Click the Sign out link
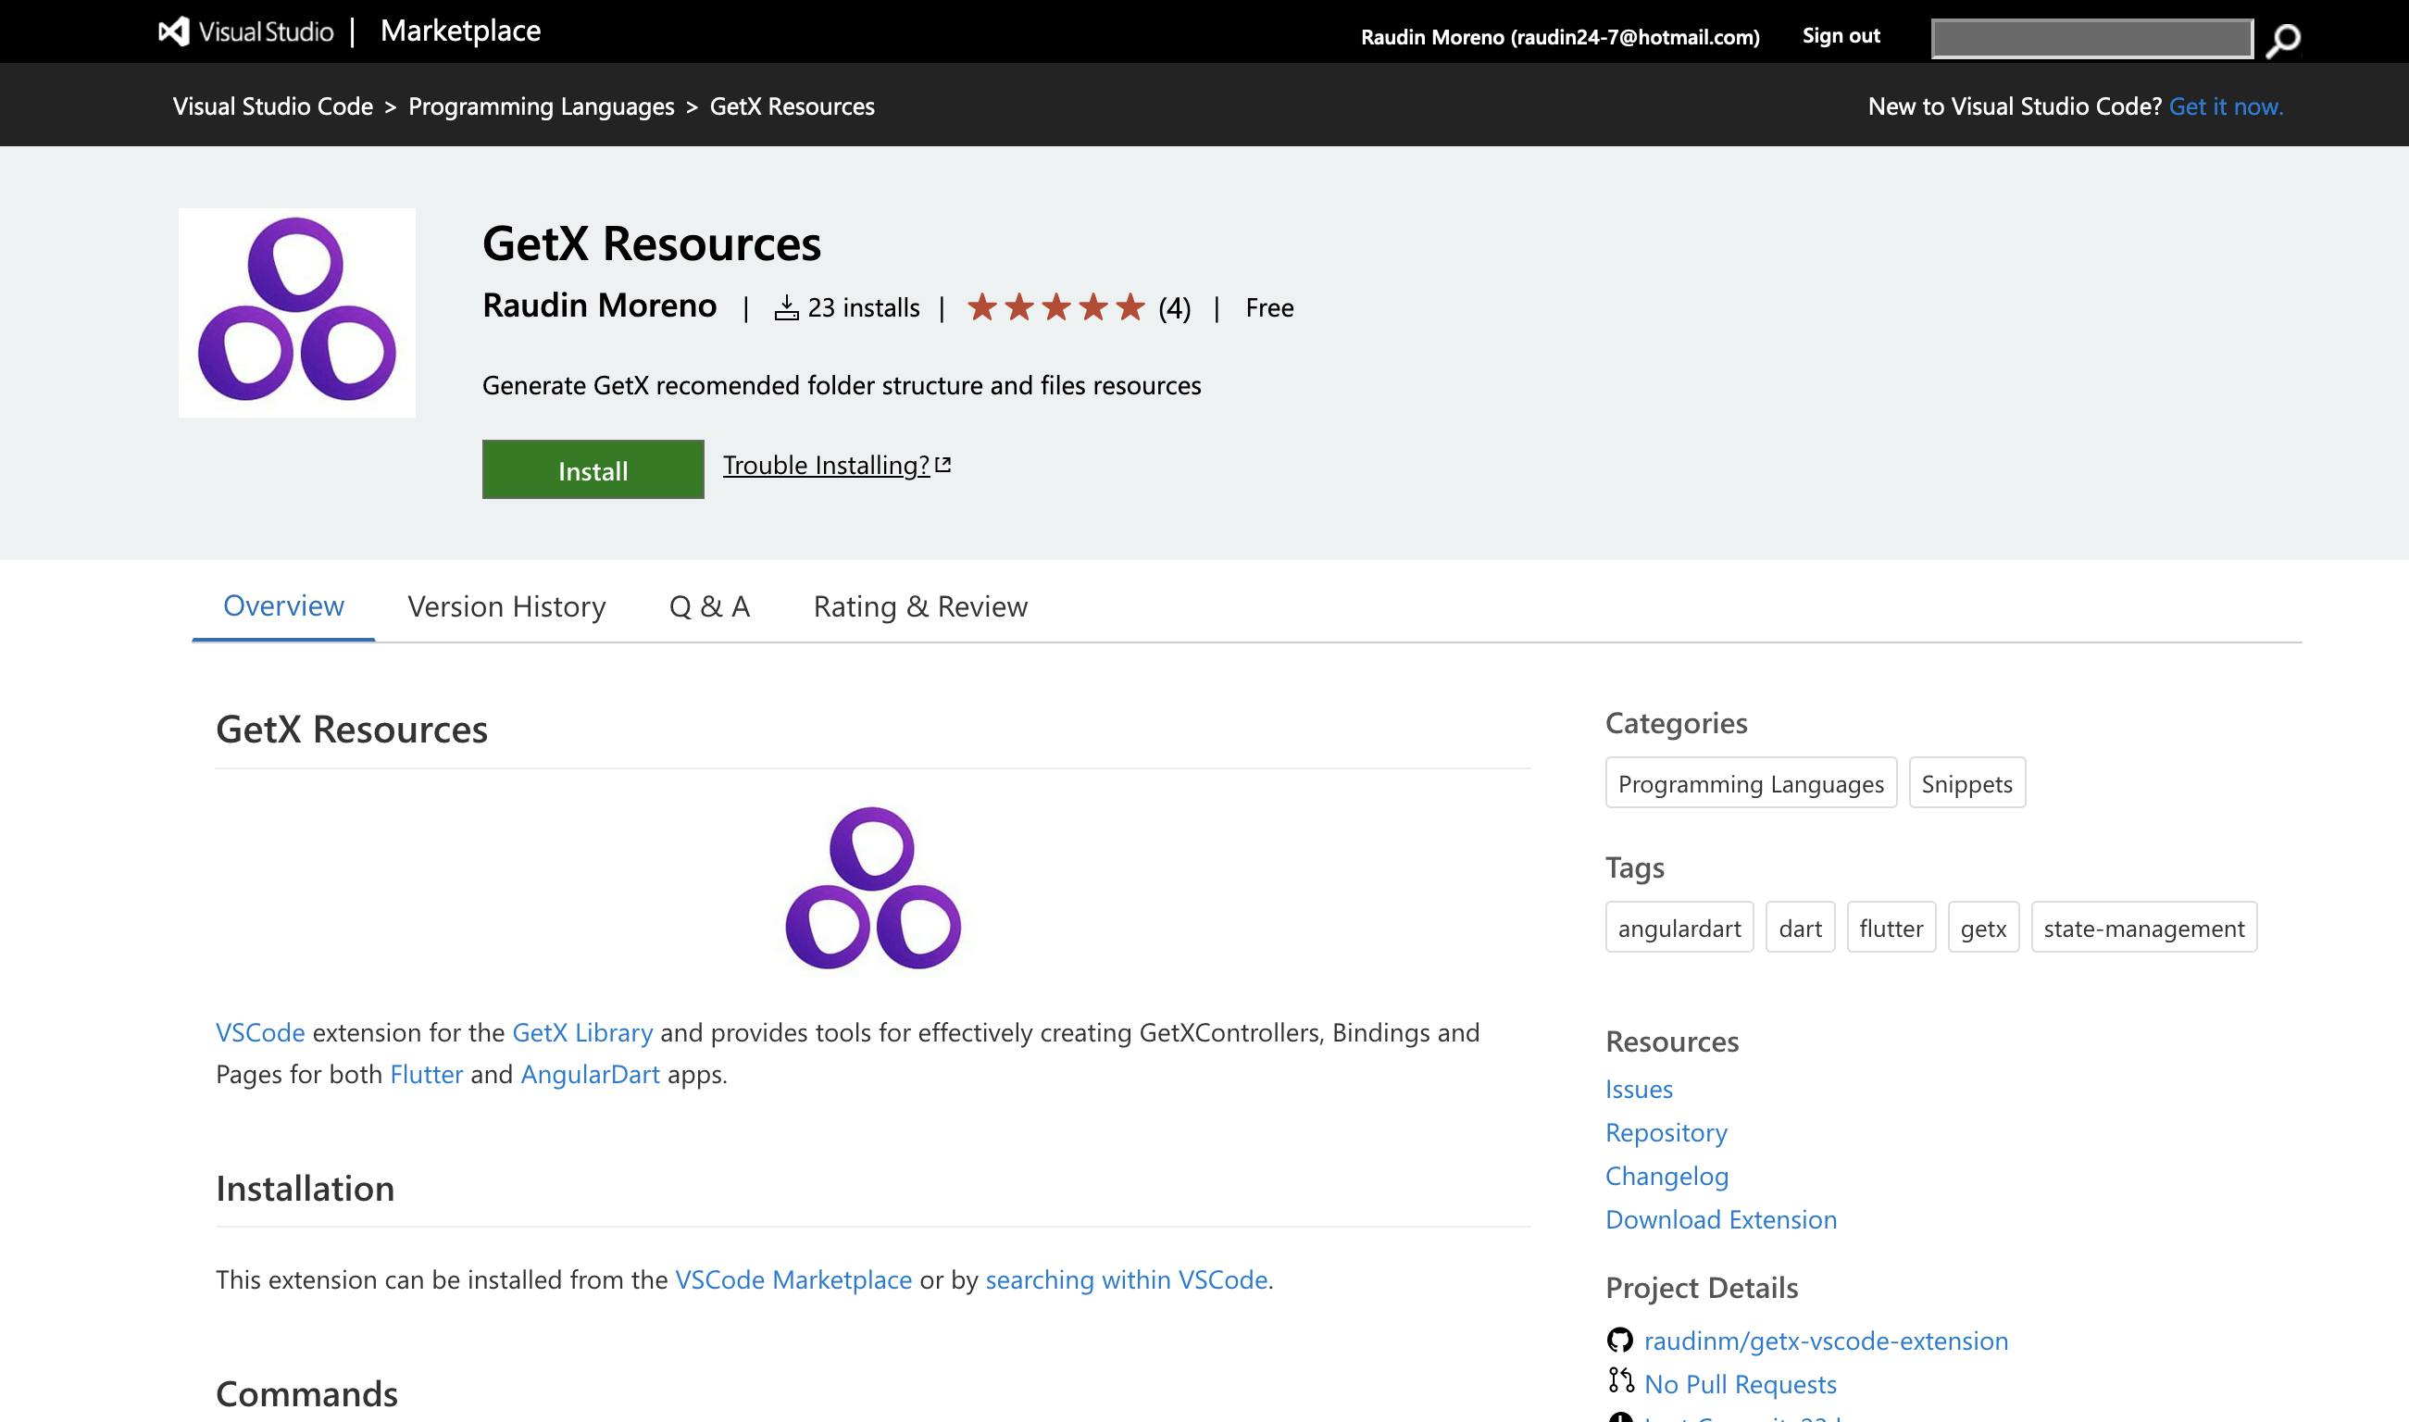Image resolution: width=2409 pixels, height=1422 pixels. click(1840, 36)
